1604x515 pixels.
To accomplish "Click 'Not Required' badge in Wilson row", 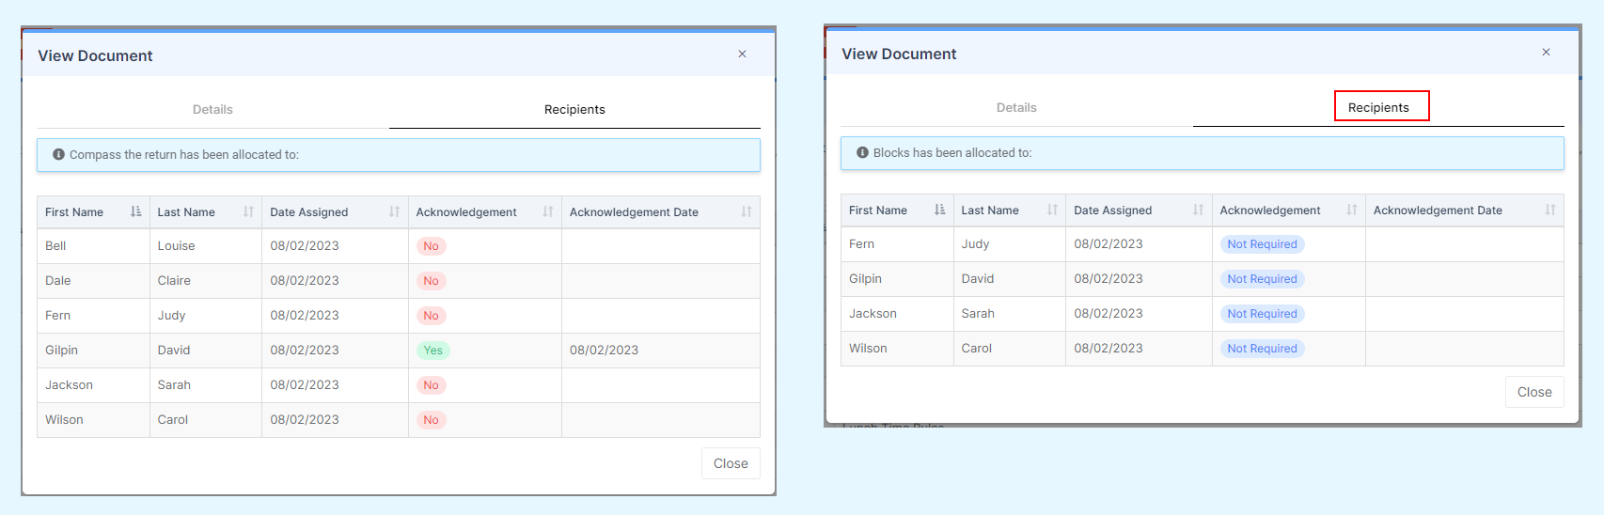I will click(1262, 349).
